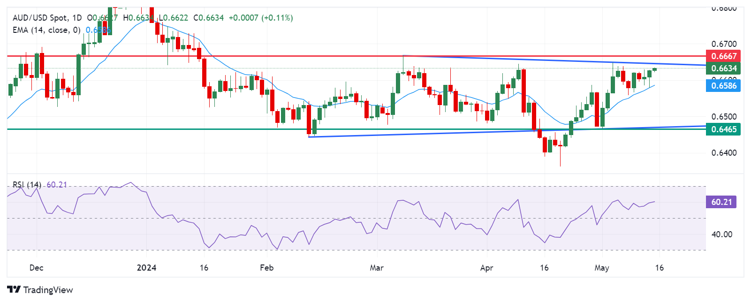Click the Mar label on time axis

pyautogui.click(x=377, y=268)
